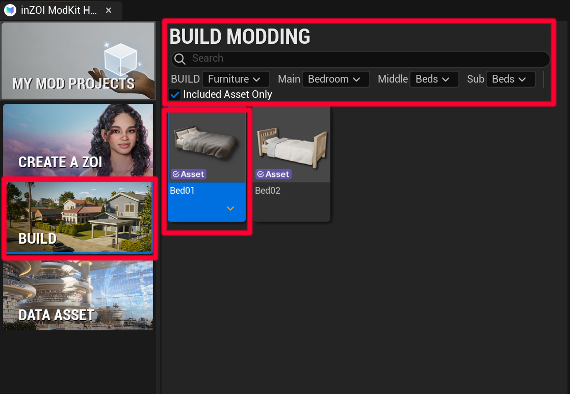Image resolution: width=570 pixels, height=394 pixels.
Task: Open the MY MOD PROJECTS panel
Action: [78, 61]
